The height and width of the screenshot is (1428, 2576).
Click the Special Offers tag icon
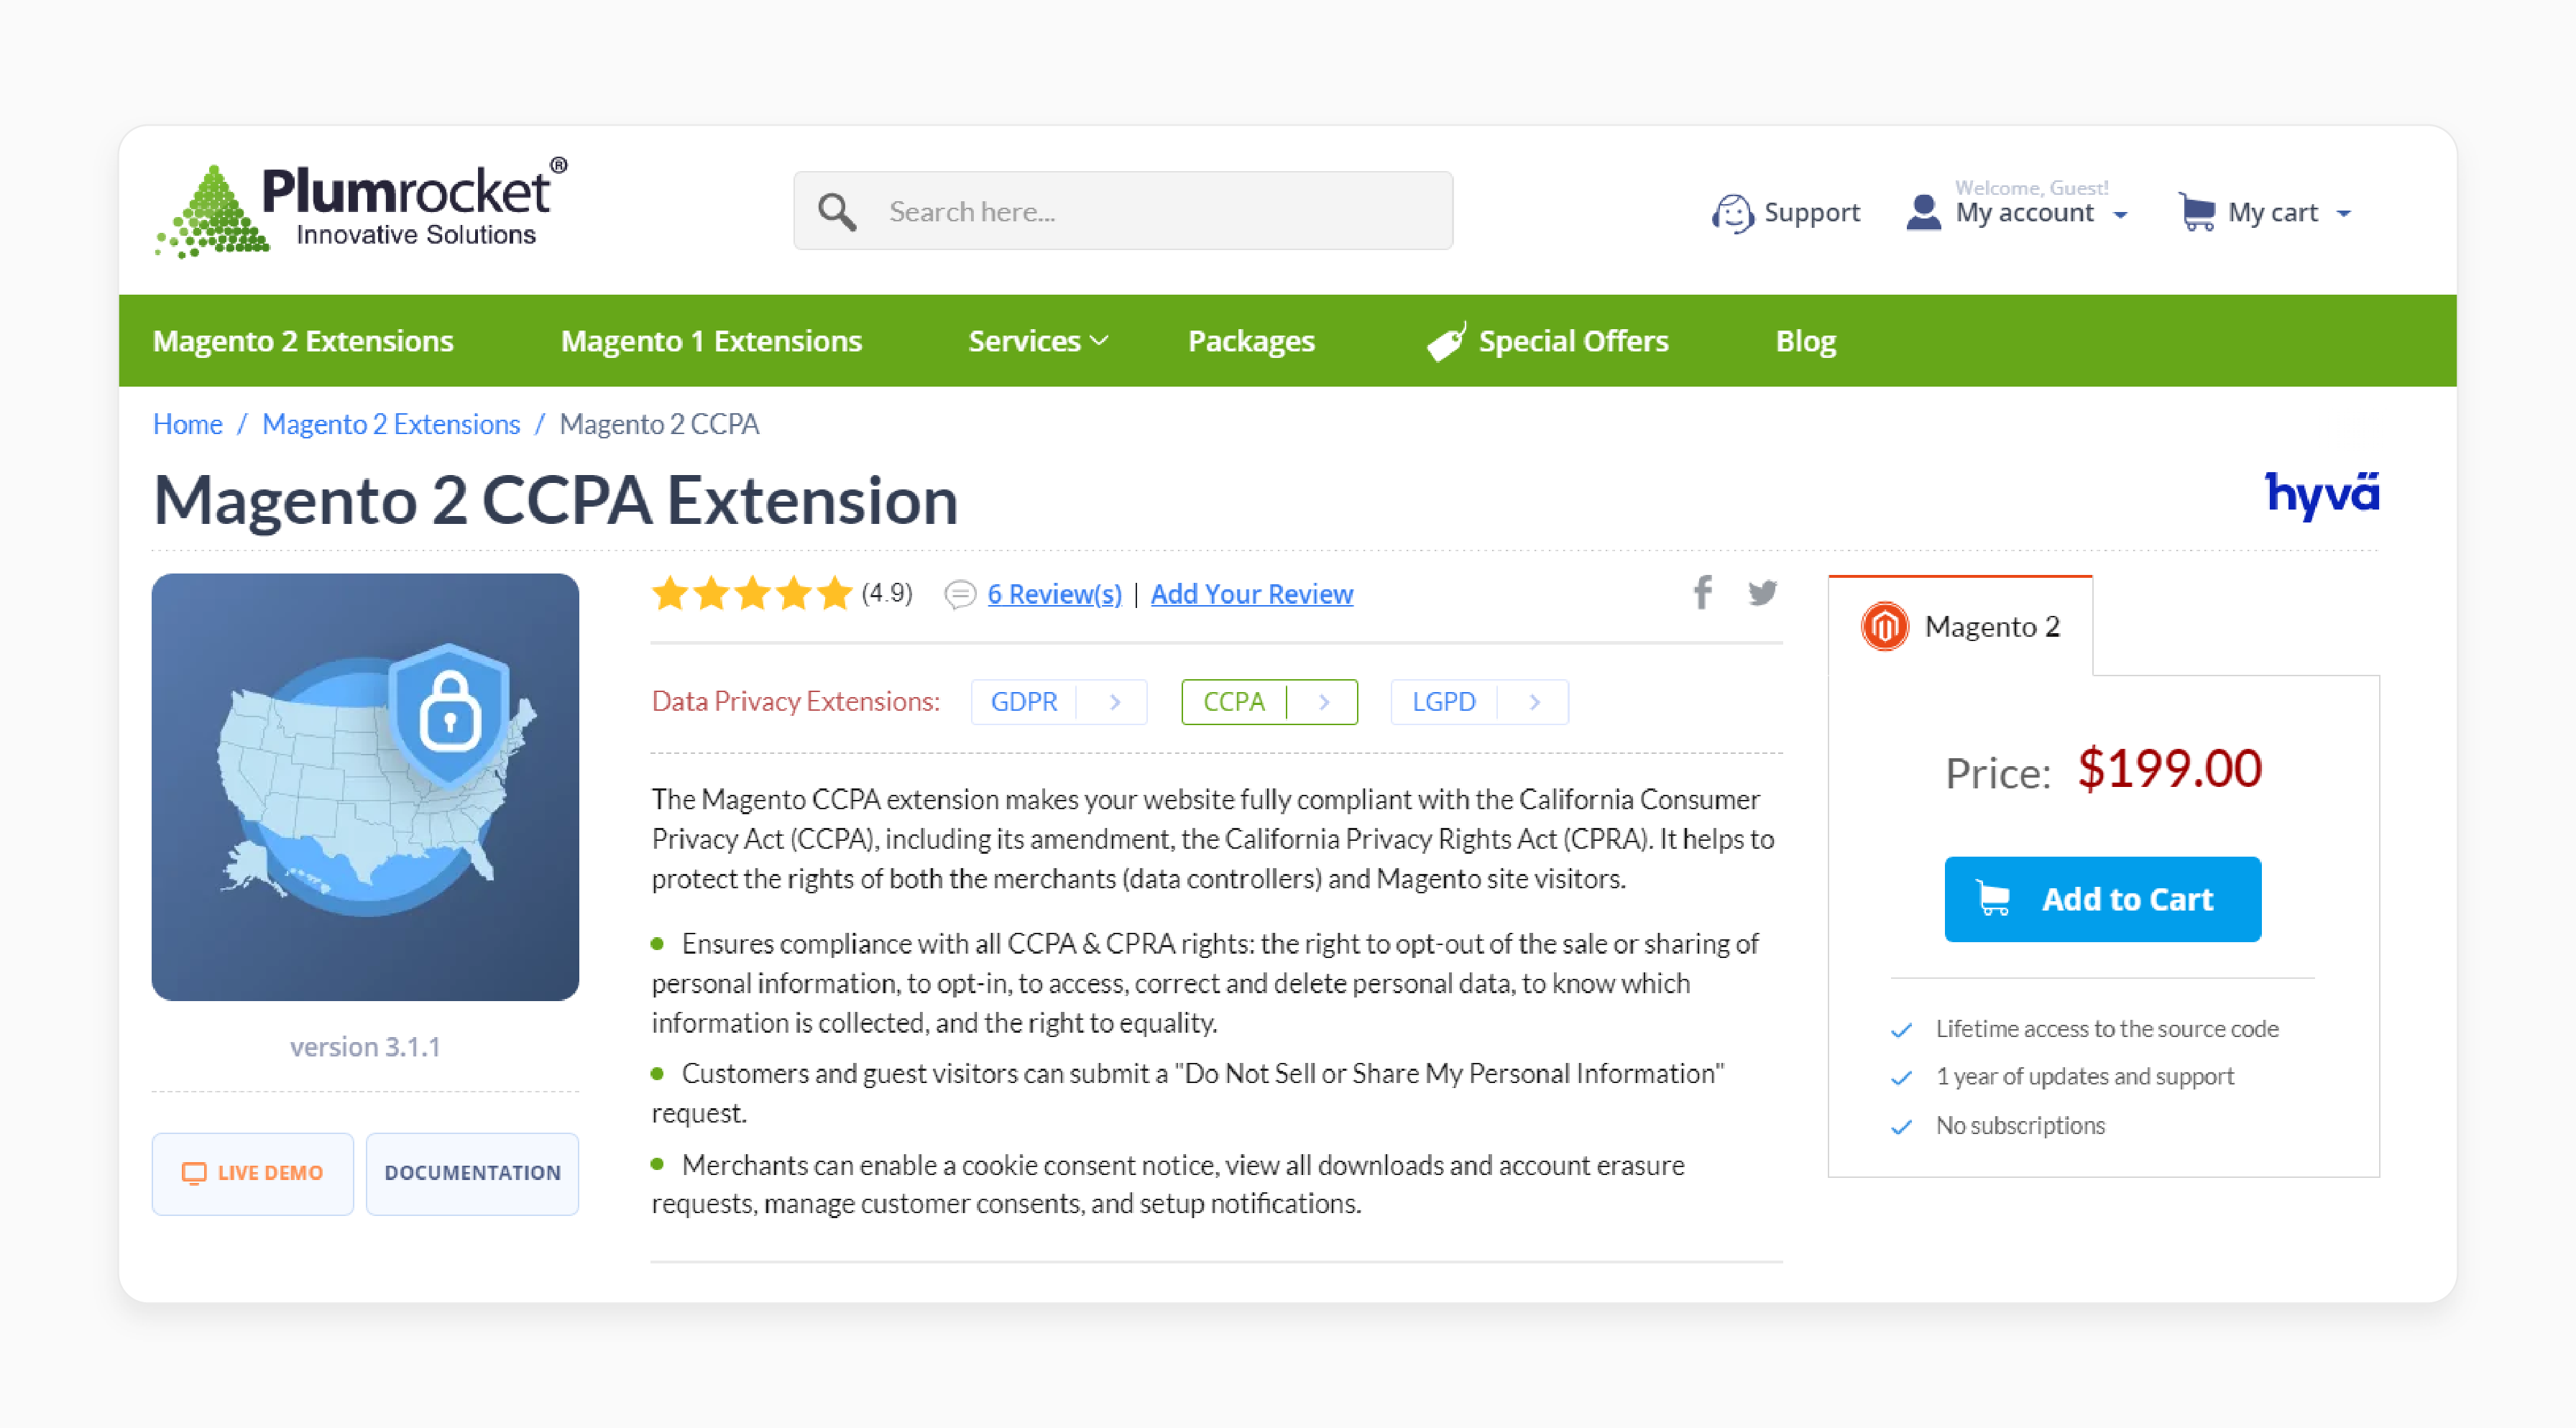click(x=1446, y=341)
